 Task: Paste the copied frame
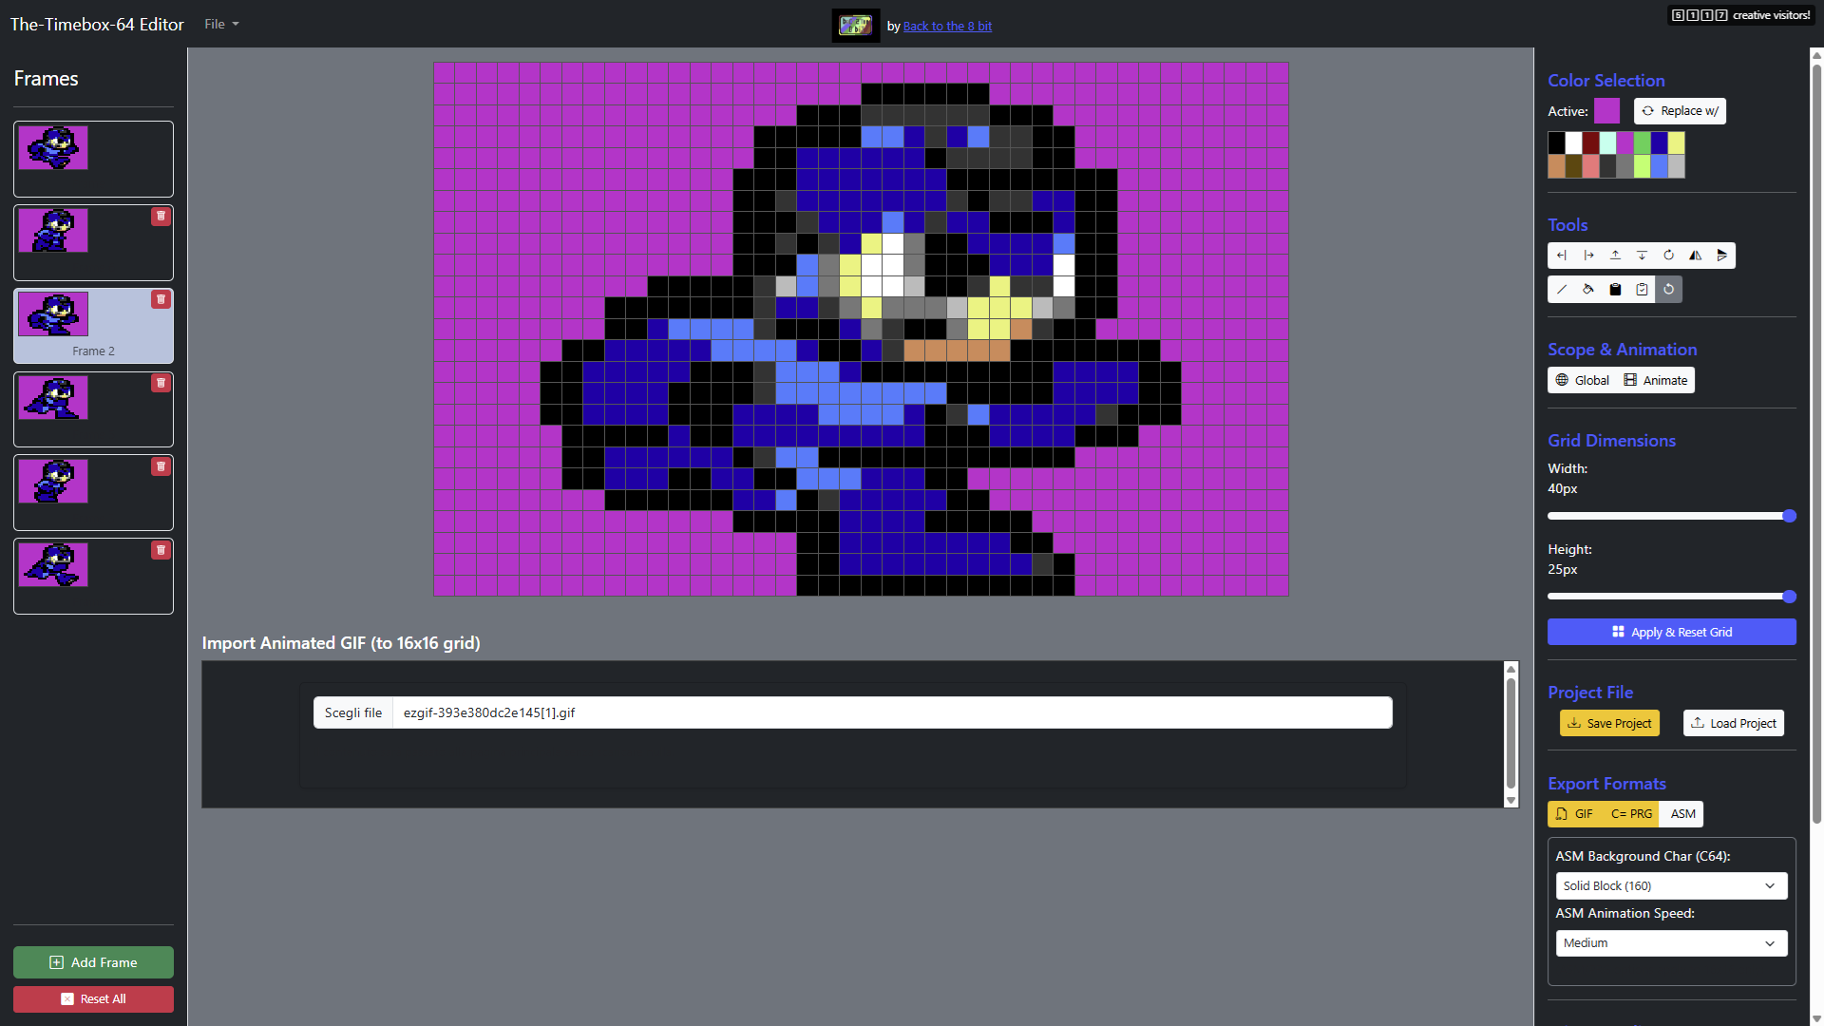point(1641,289)
